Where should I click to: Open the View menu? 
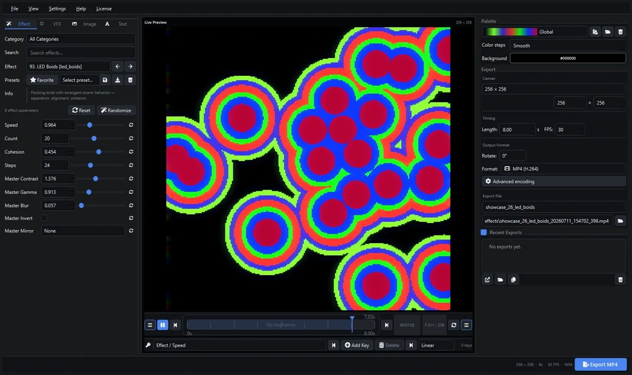click(x=33, y=8)
